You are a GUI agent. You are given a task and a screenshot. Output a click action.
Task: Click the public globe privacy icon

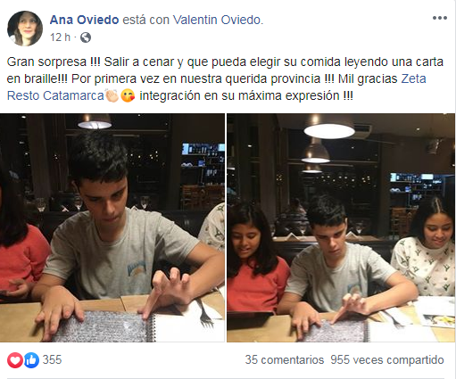86,37
